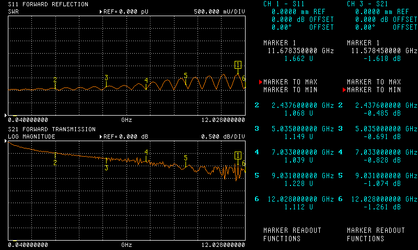Click the S11 marker 1 frequency 11.678350000 GHz
Image resolution: width=418 pixels, height=250 pixels.
click(300, 51)
